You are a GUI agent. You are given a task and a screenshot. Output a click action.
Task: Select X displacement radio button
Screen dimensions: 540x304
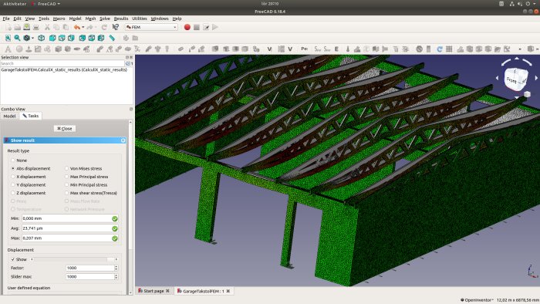(x=13, y=177)
